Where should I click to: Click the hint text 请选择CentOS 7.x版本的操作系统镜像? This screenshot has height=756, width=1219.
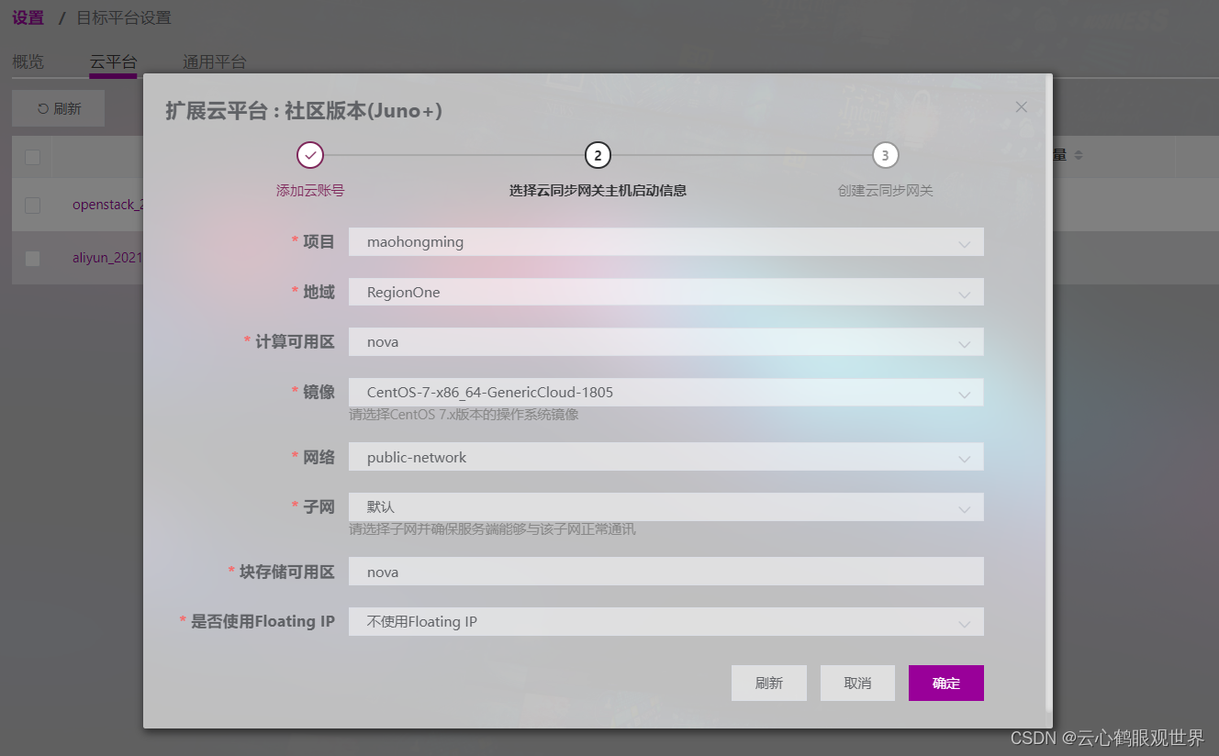[x=464, y=415]
